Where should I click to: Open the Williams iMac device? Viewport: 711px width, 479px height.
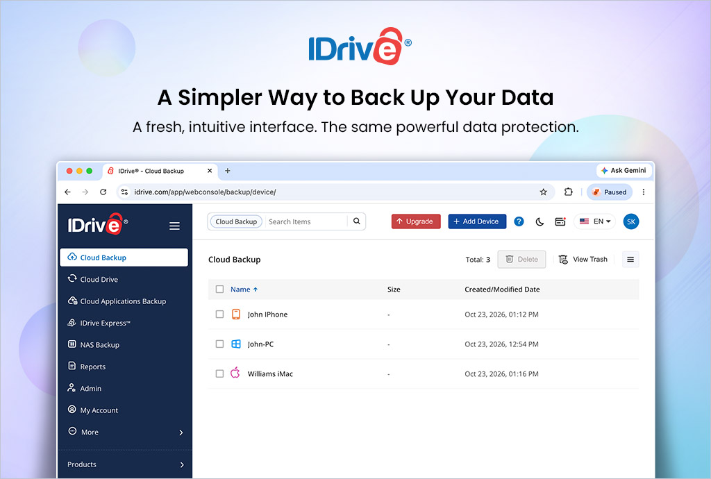point(270,374)
